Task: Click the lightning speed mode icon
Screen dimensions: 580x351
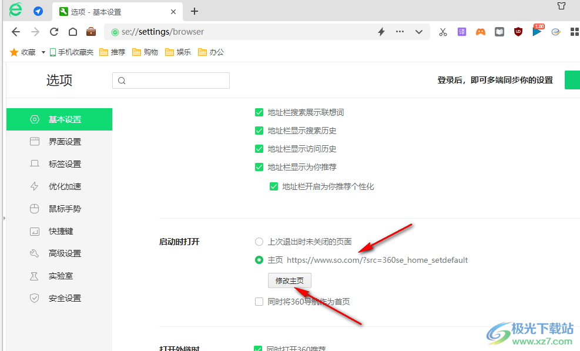Action: click(381, 32)
